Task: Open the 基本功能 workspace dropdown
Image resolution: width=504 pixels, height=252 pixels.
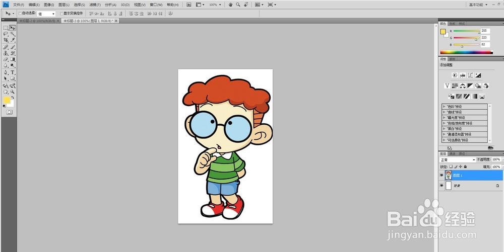Action: (478, 5)
